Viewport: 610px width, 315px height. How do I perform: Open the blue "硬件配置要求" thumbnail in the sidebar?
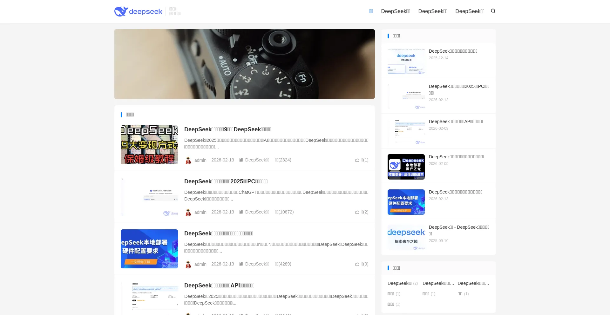click(406, 202)
